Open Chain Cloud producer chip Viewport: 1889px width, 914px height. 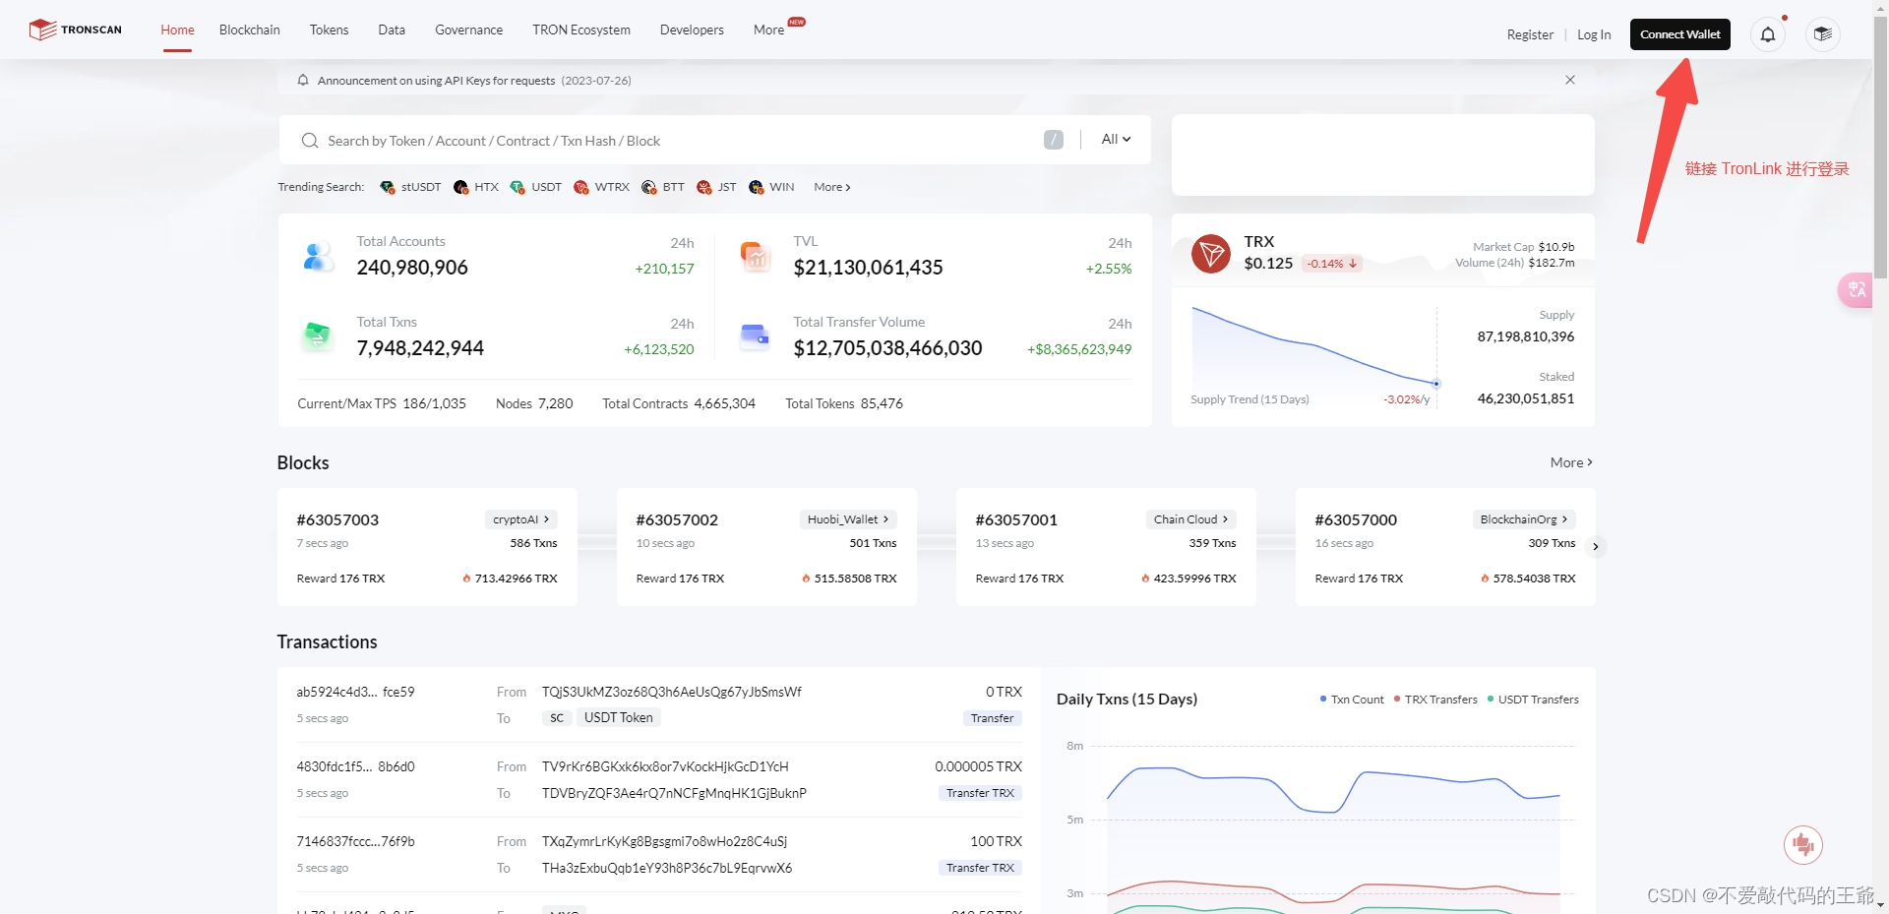[1191, 519]
